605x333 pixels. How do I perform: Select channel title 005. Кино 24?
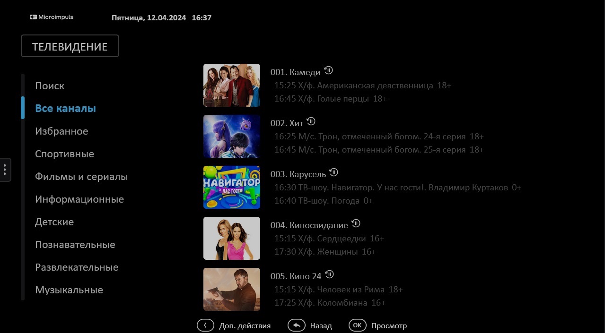(x=296, y=276)
